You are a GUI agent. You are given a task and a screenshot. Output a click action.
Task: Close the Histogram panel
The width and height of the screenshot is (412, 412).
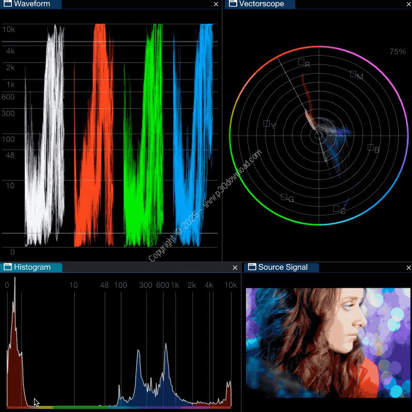[x=235, y=268]
